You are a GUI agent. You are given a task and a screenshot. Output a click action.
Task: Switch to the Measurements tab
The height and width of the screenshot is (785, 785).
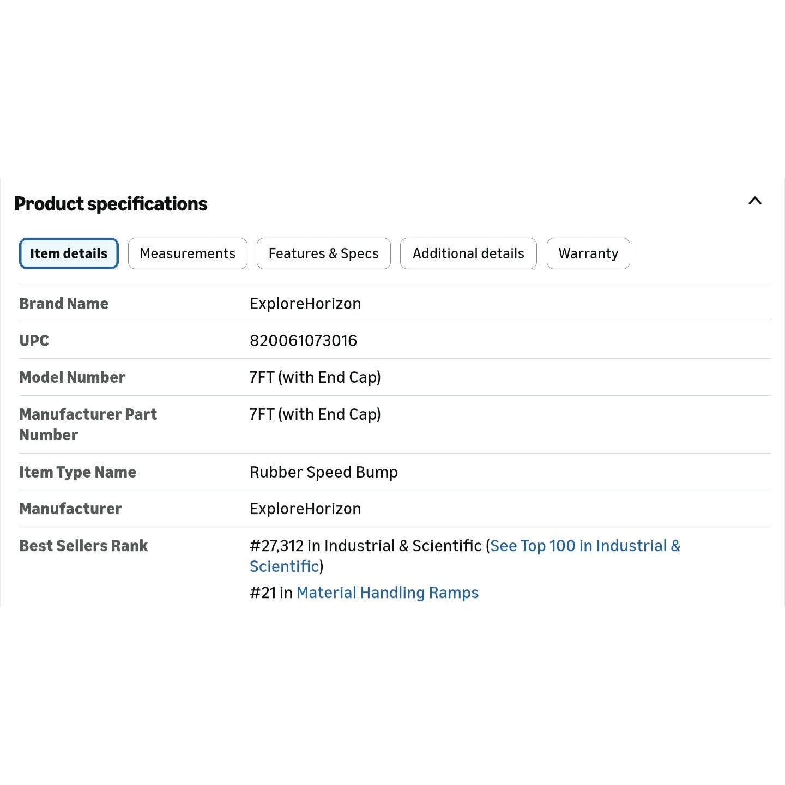[188, 253]
